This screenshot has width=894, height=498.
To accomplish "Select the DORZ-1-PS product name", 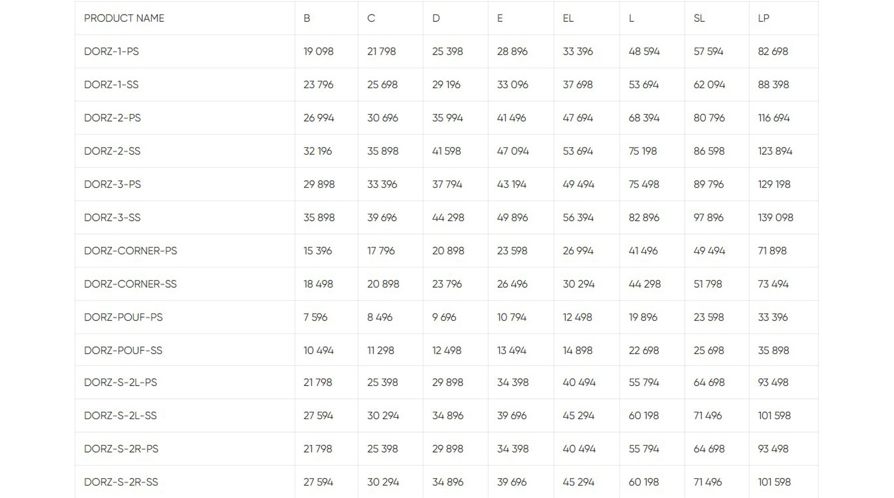I will [x=111, y=51].
